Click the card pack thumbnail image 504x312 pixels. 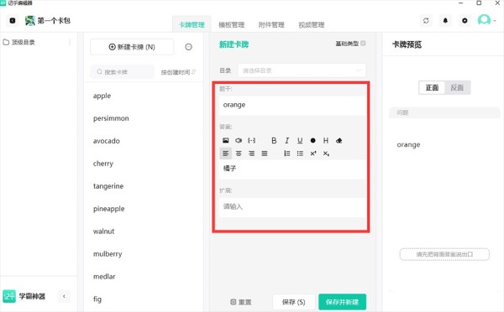click(x=30, y=20)
